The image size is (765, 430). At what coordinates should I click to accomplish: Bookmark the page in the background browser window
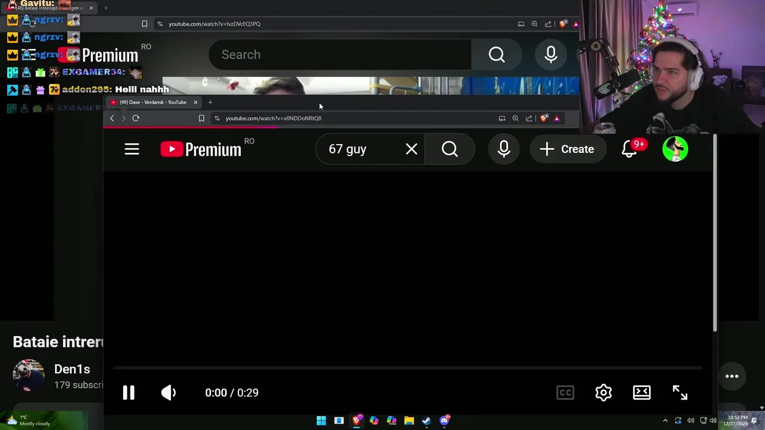pyautogui.click(x=144, y=24)
